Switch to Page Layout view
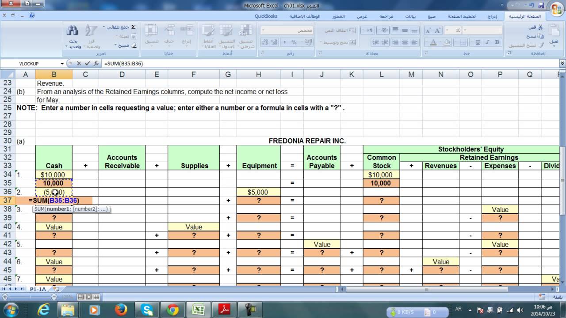 (88, 297)
